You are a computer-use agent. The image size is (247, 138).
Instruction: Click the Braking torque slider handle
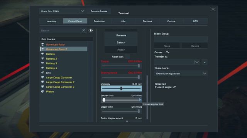tap(139, 77)
